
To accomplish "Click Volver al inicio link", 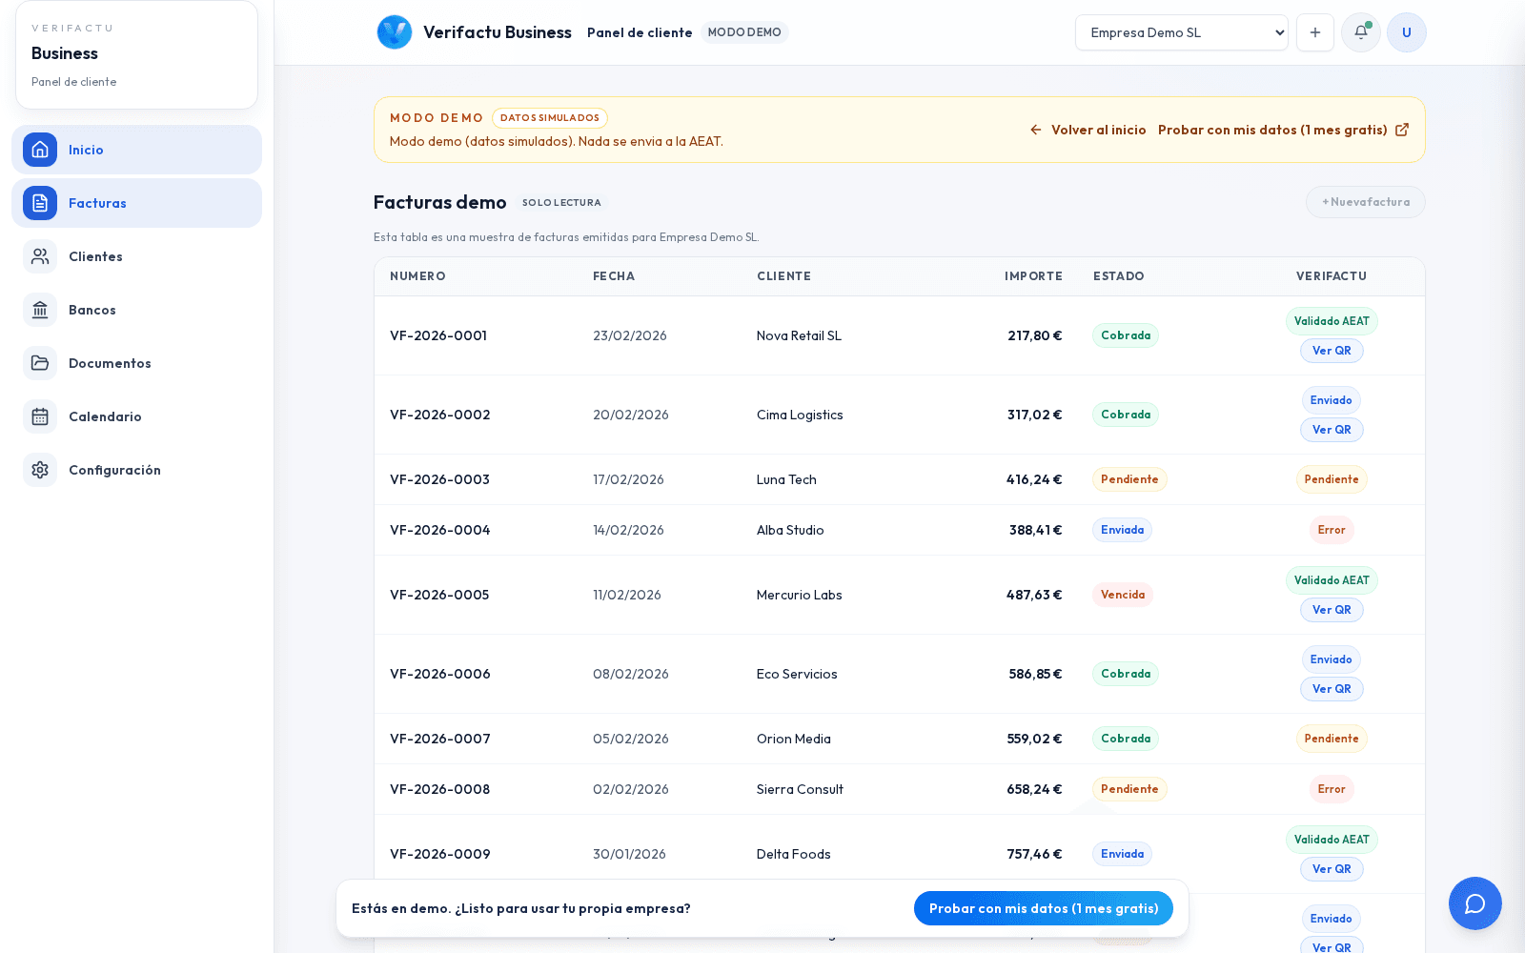I will tap(1088, 130).
